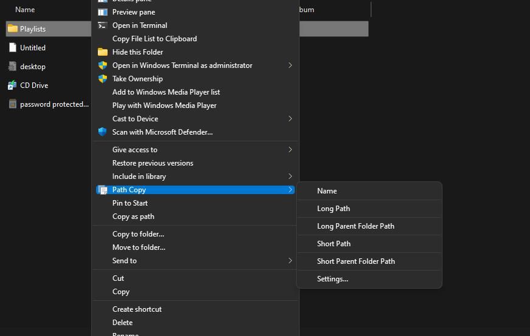Click the shield icon beside Take Ownership
Image resolution: width=530 pixels, height=336 pixels.
click(103, 79)
